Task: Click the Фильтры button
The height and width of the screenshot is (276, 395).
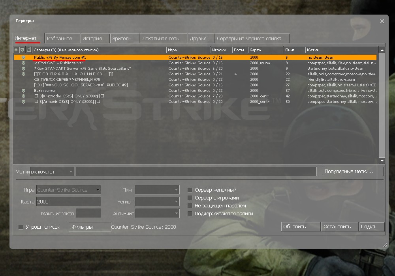Action: tap(90, 227)
